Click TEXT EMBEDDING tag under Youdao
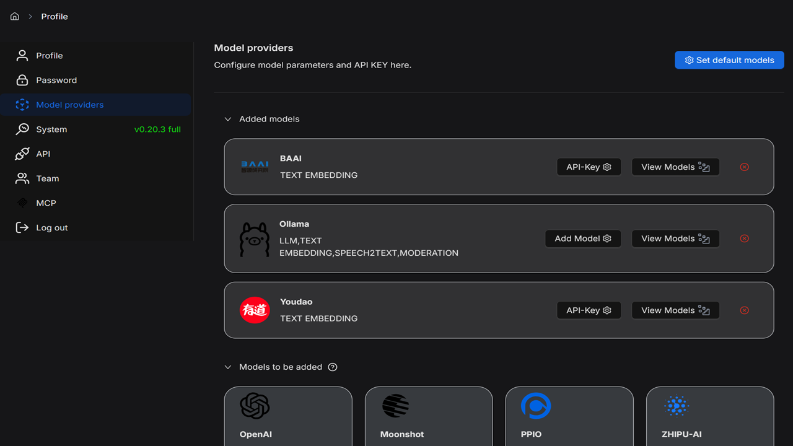 click(318, 318)
